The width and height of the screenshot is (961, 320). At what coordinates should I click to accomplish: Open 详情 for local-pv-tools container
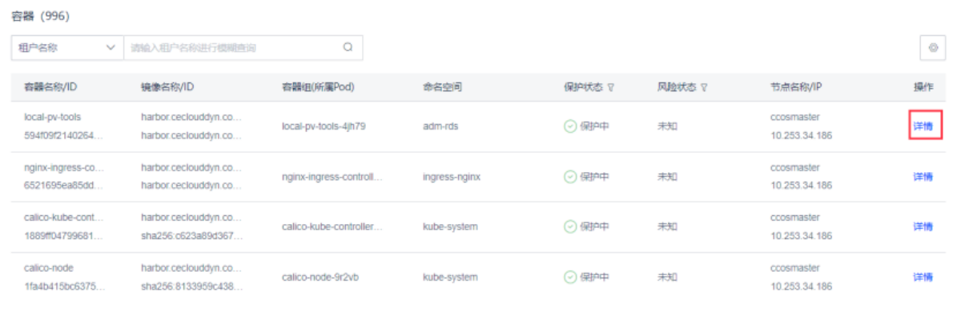pos(923,126)
